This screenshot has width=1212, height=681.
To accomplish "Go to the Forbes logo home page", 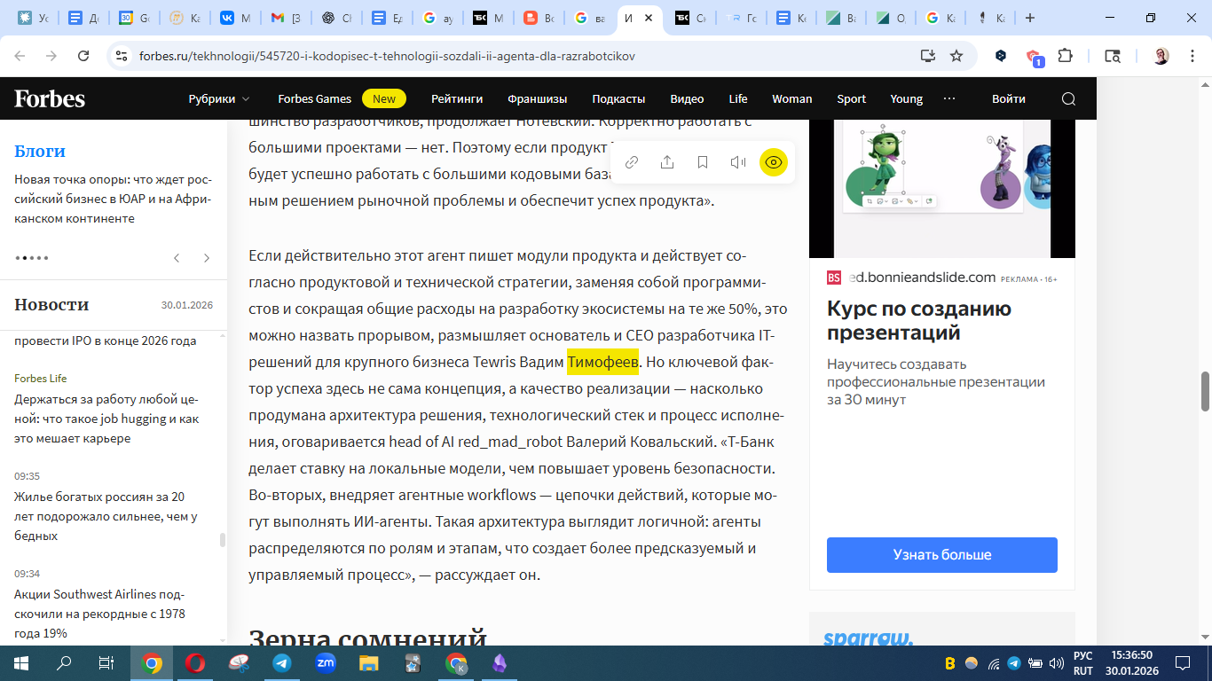I will click(x=50, y=98).
